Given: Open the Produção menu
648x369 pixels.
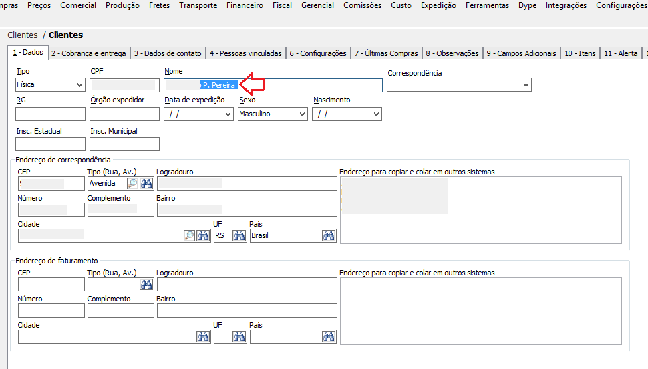Looking at the screenshot, I should tap(122, 5).
